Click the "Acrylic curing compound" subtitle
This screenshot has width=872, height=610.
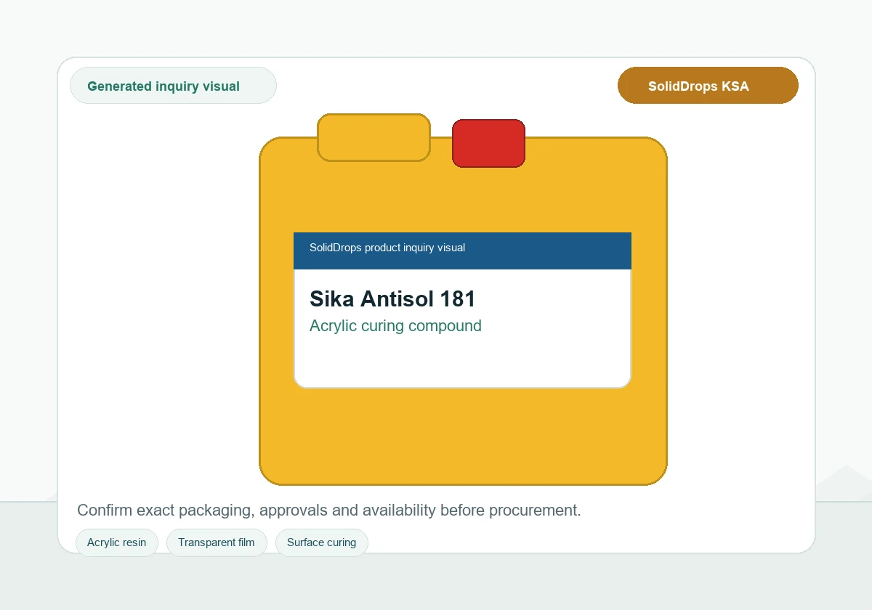(x=395, y=325)
